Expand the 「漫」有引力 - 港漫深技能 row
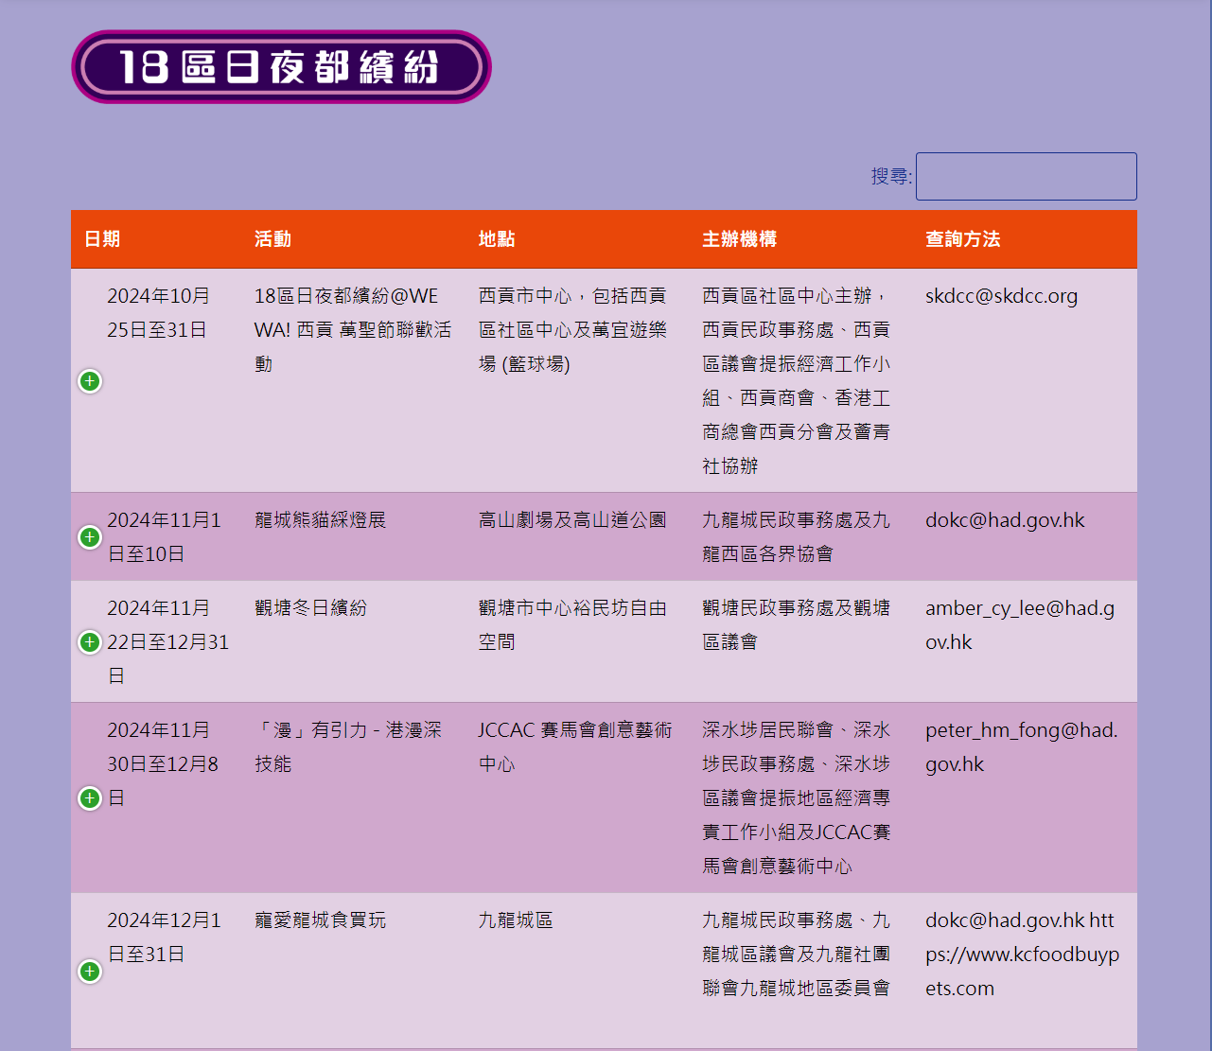 pos(89,797)
